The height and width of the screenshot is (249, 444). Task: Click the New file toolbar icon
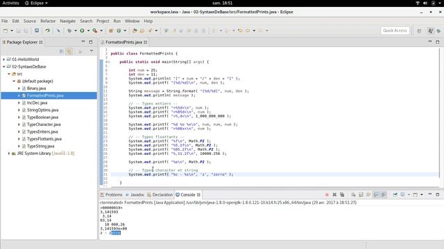(x=6, y=30)
